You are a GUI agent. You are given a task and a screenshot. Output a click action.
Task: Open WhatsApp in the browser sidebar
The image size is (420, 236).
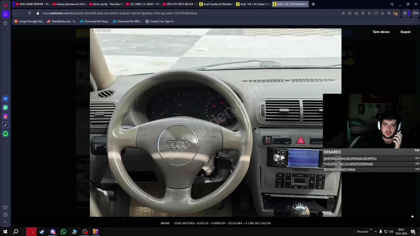pyautogui.click(x=5, y=108)
